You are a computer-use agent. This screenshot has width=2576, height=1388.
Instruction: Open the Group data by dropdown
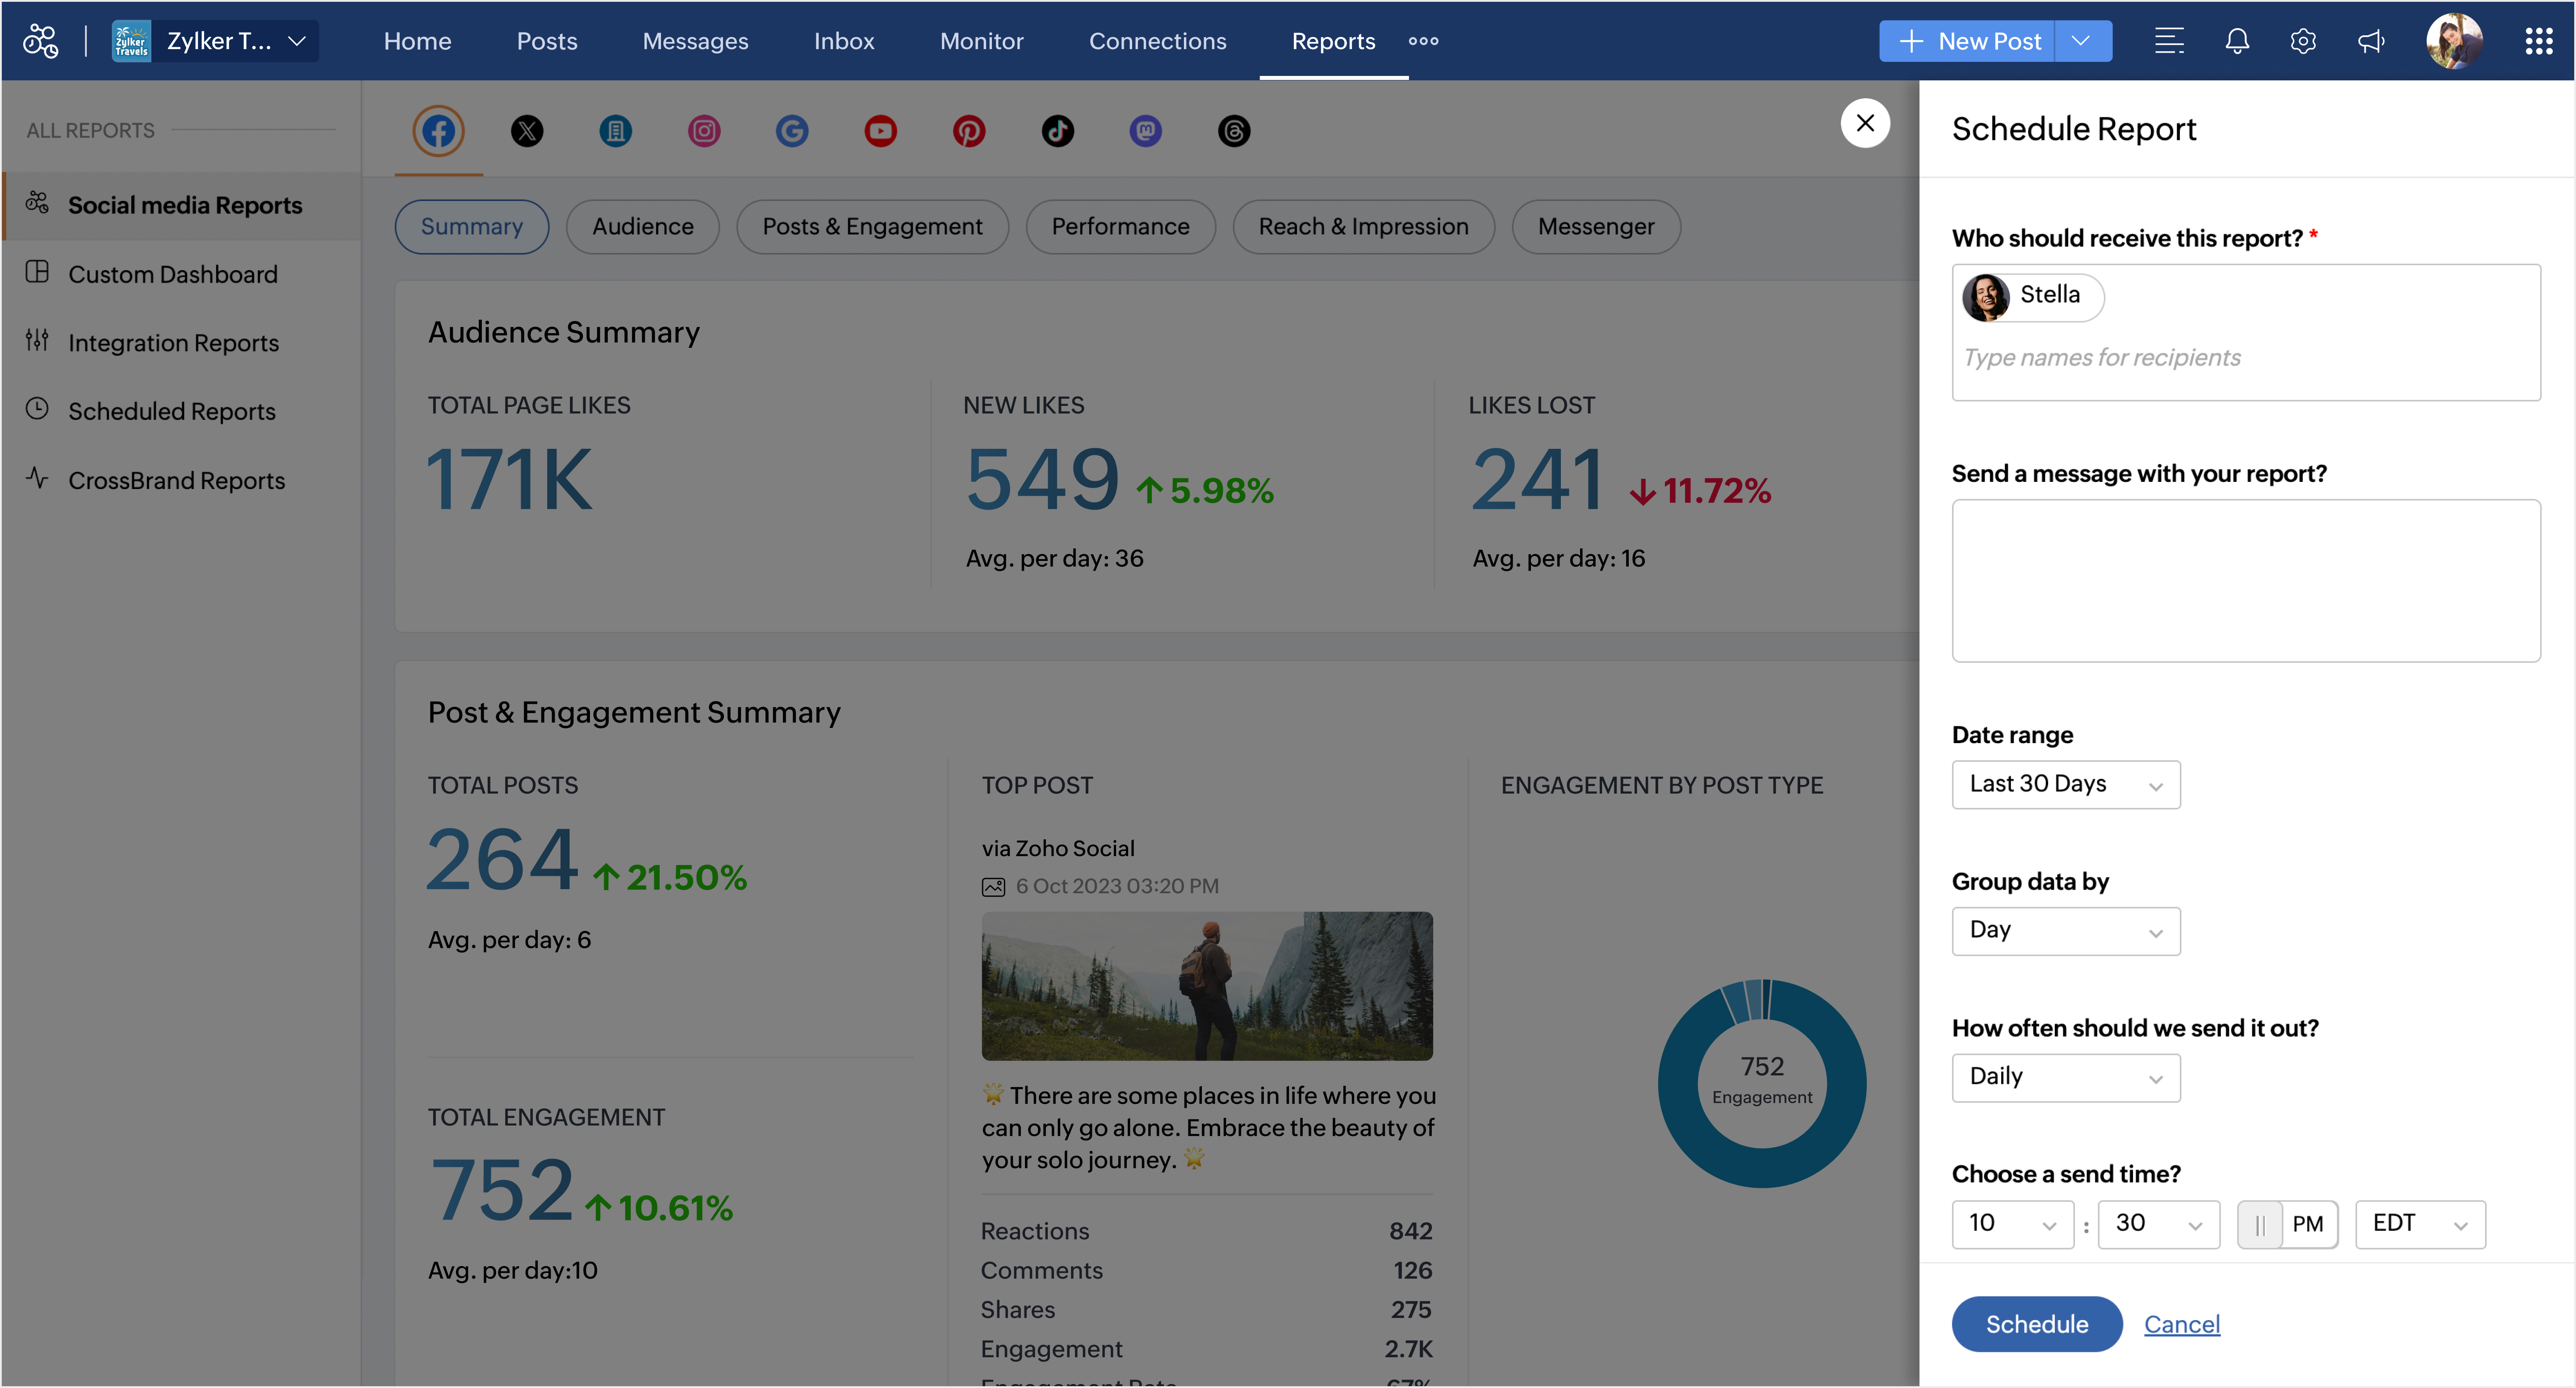(2065, 931)
